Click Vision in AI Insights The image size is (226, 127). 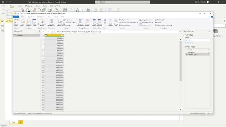[x=158, y=23]
